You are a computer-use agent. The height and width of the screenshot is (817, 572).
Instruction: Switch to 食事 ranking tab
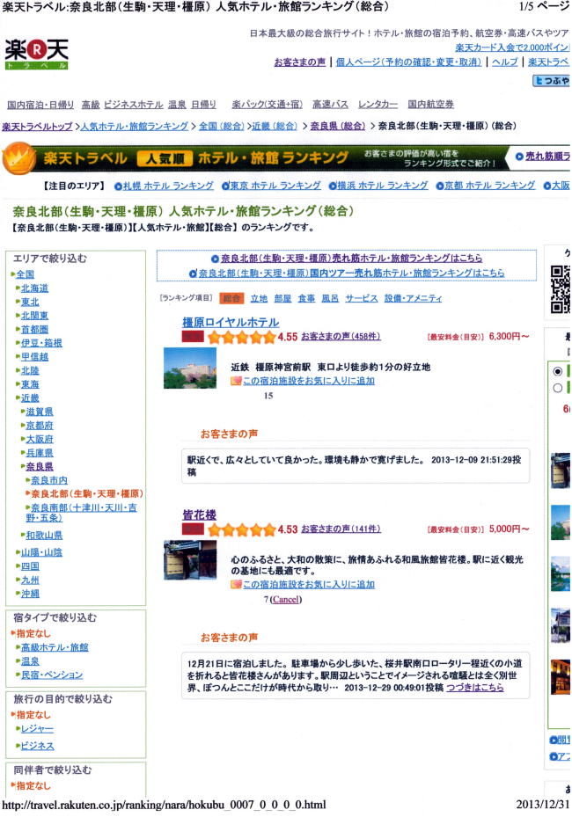coord(306,298)
